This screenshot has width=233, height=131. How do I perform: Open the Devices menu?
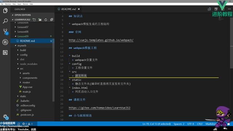tap(25, 4)
